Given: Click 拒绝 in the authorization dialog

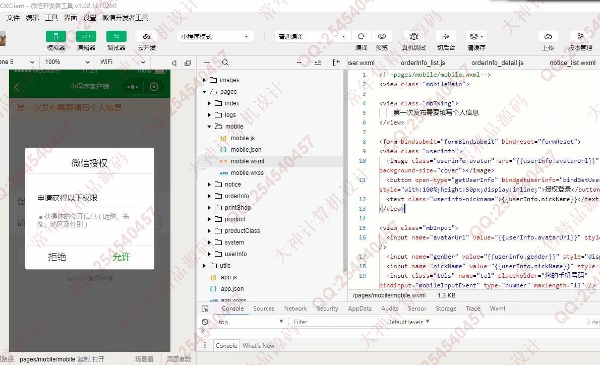Looking at the screenshot, I should pyautogui.click(x=57, y=257).
